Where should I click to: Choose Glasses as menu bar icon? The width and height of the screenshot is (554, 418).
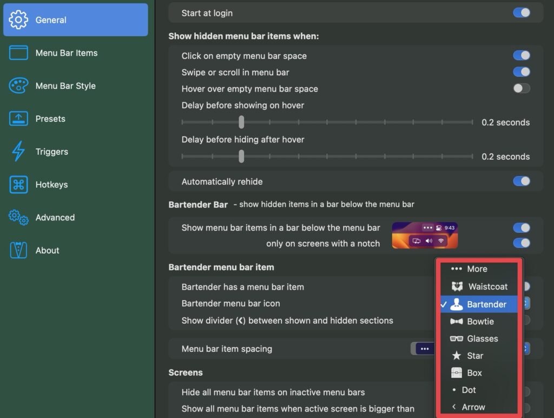point(479,338)
